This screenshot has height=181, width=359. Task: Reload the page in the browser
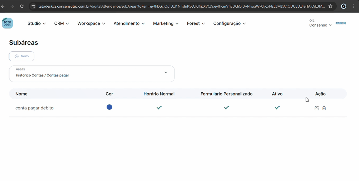coord(22,6)
